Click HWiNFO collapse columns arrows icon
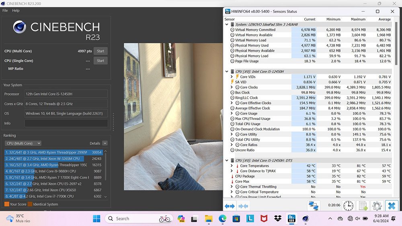Screen dimensions: 402x226 tap(243, 206)
